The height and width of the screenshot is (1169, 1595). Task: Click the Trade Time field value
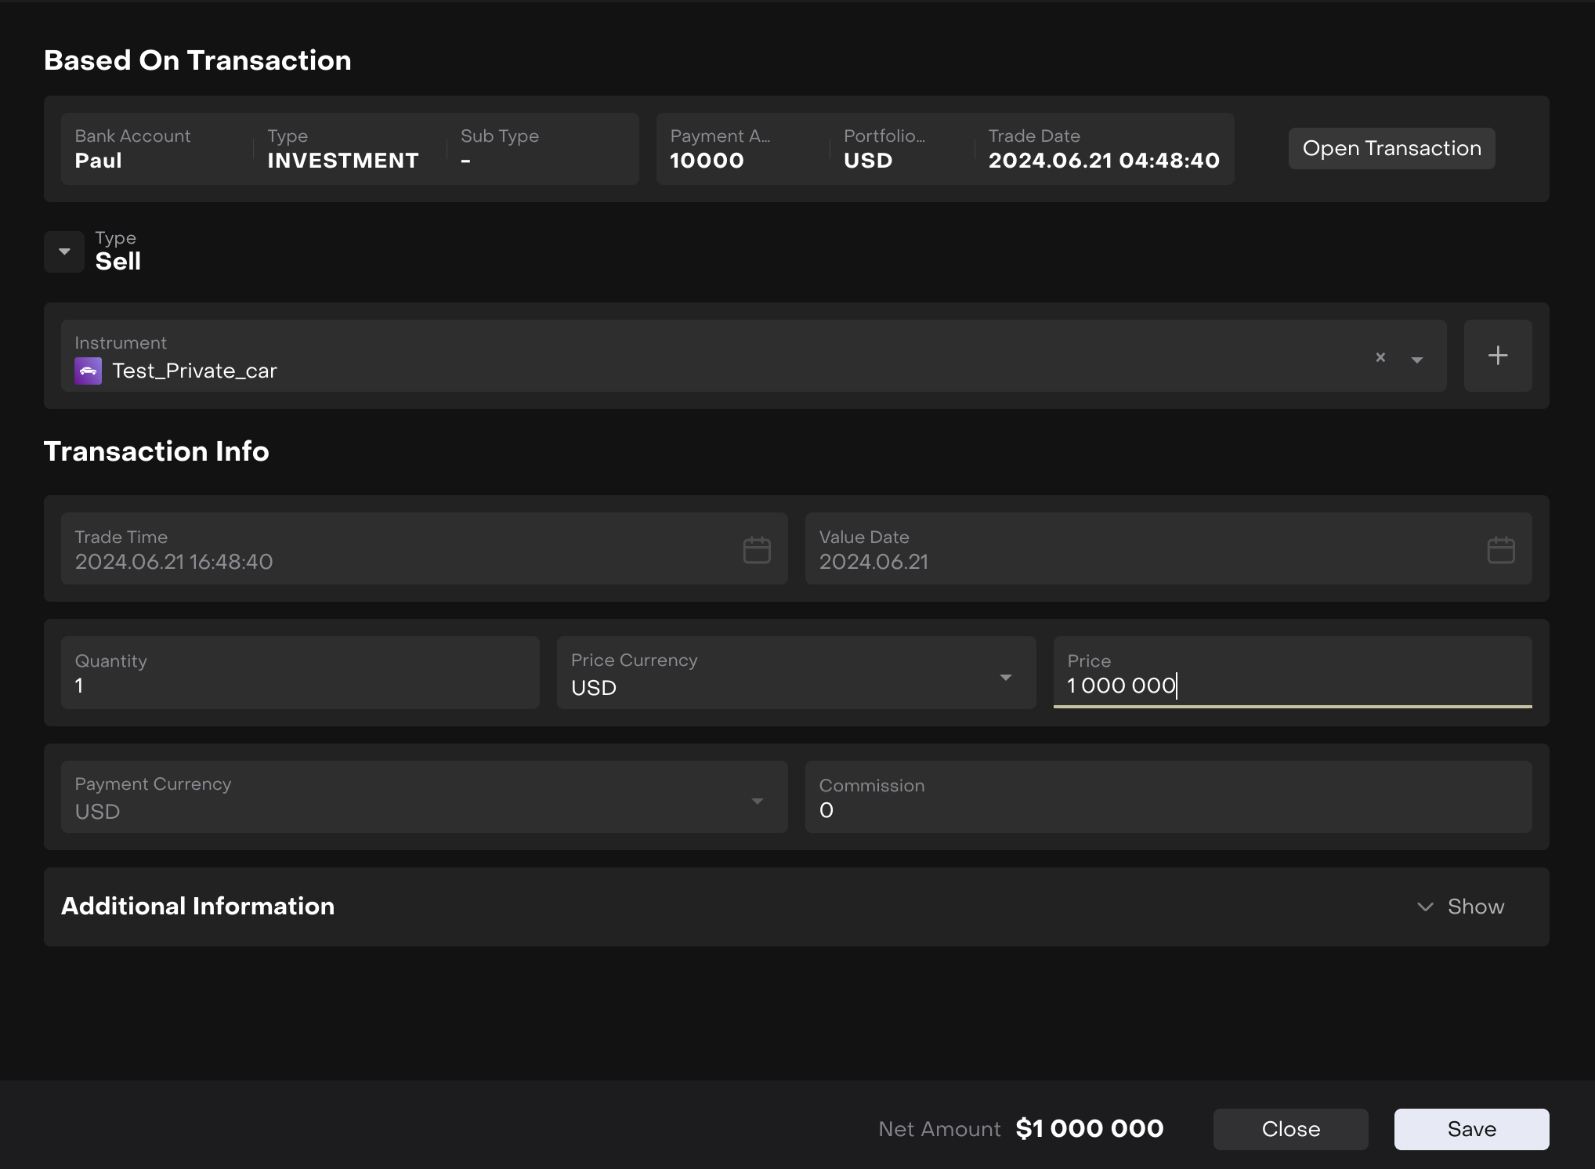coord(174,562)
